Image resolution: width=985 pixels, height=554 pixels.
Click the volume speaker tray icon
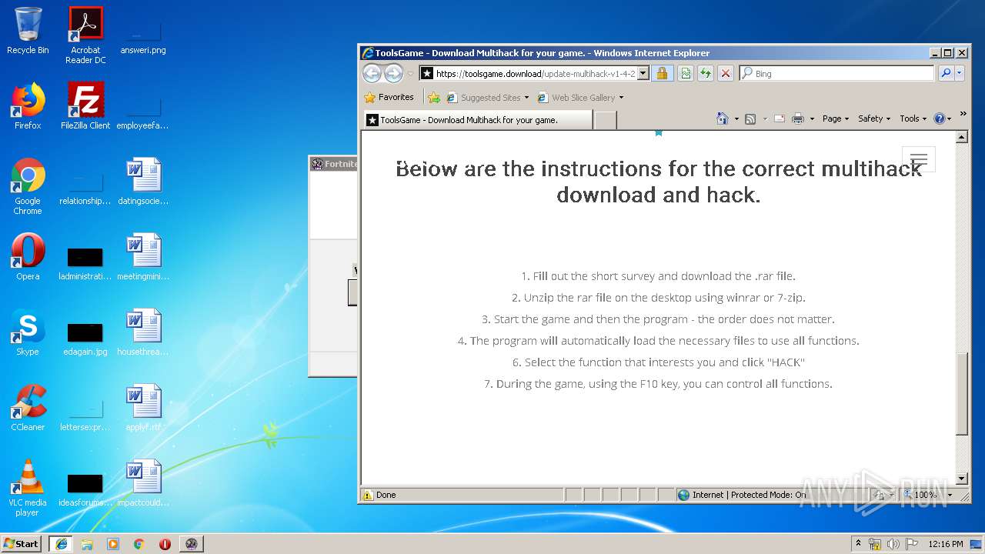893,544
